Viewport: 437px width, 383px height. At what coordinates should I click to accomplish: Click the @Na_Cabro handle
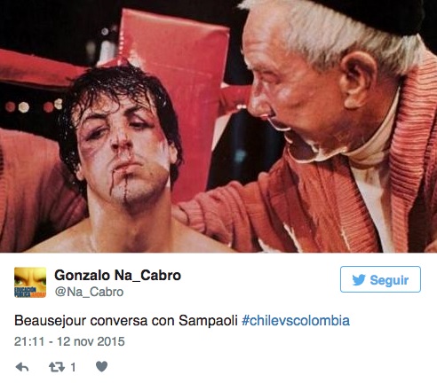pyautogui.click(x=89, y=292)
